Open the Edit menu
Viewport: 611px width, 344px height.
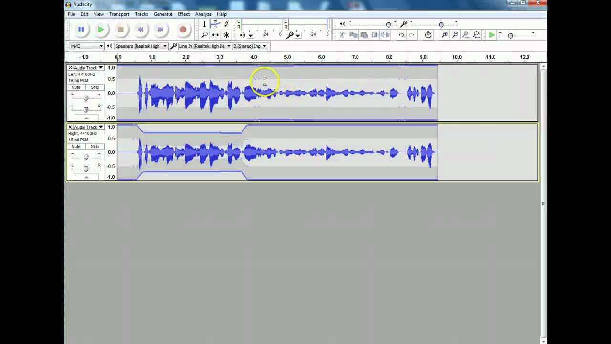pos(84,14)
